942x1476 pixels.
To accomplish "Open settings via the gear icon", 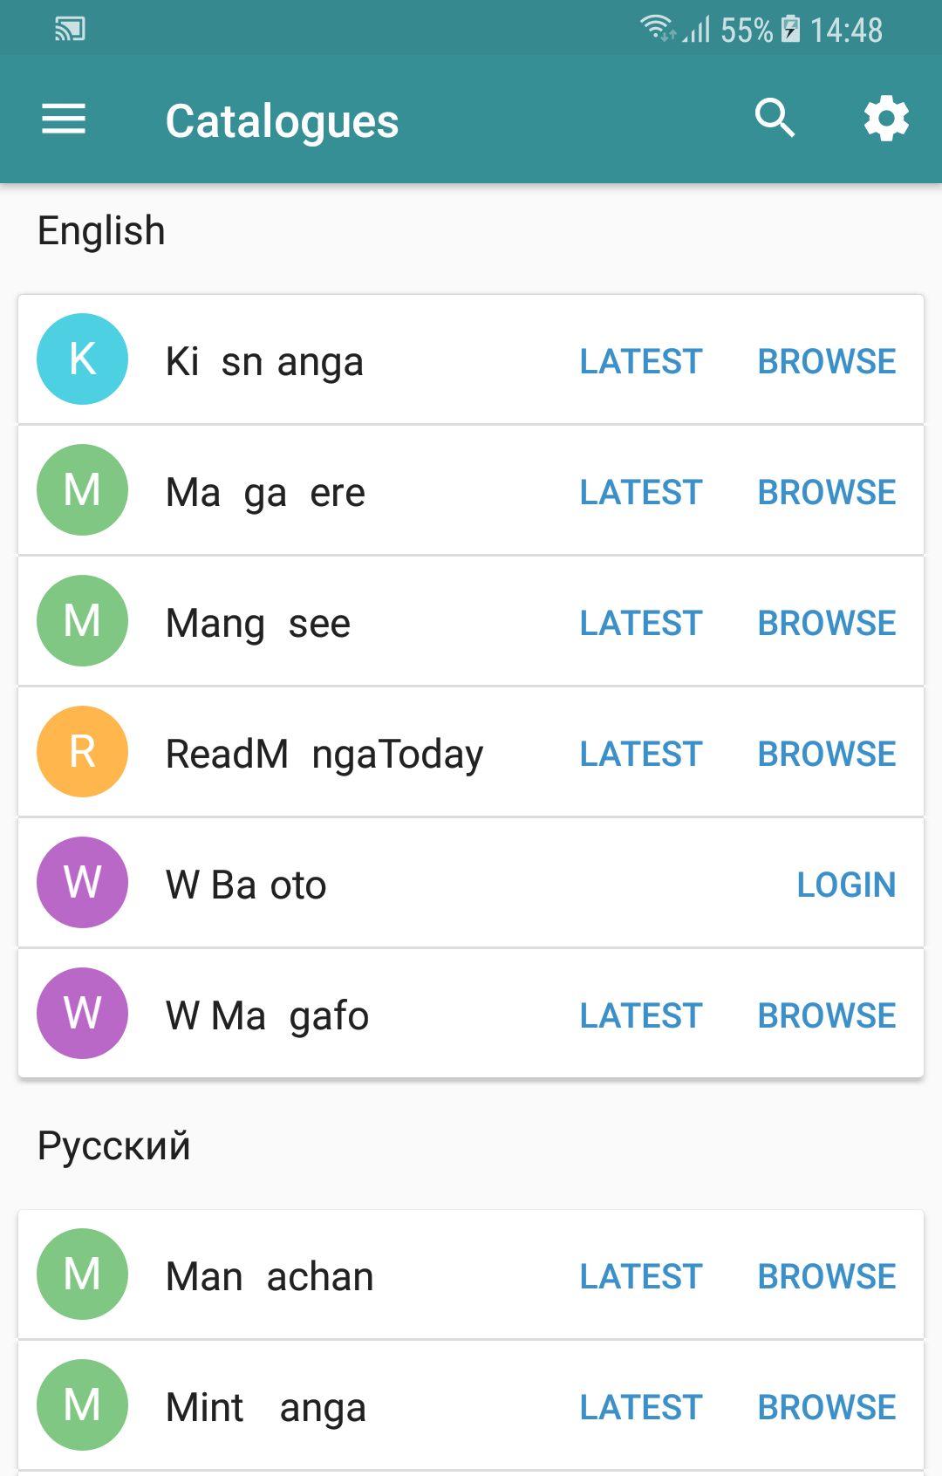I will (x=886, y=119).
